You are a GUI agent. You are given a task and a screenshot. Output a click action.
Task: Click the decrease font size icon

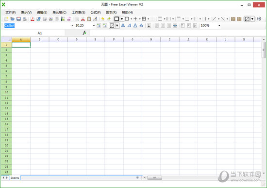click(105, 26)
